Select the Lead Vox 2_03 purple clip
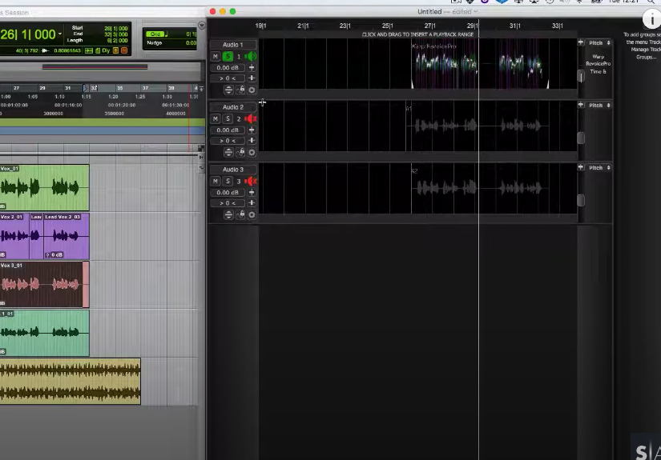The image size is (661, 460). coord(67,236)
